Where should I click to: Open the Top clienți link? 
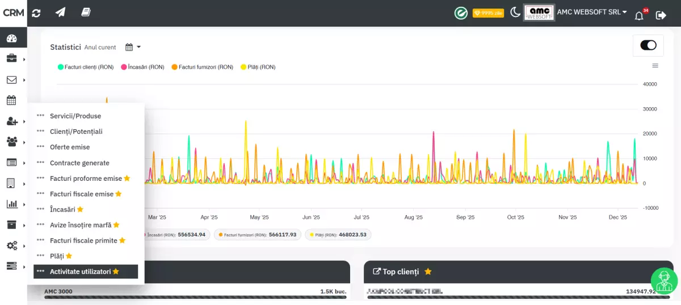pyautogui.click(x=396, y=272)
